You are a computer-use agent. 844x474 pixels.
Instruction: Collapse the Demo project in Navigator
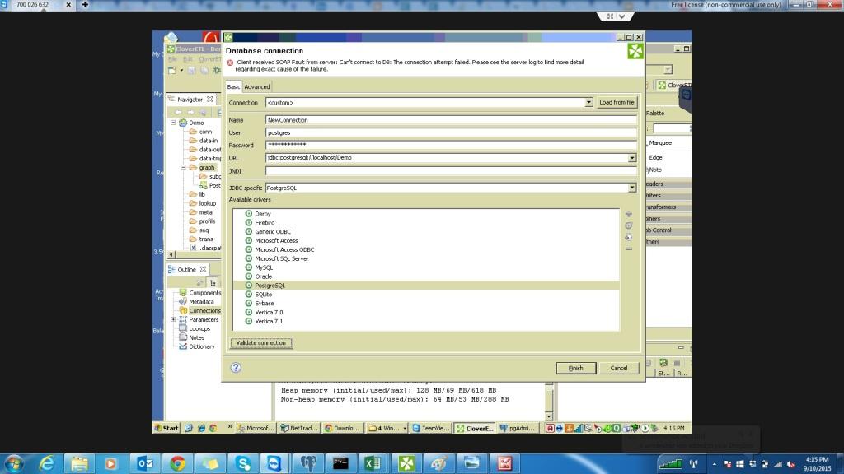click(173, 123)
